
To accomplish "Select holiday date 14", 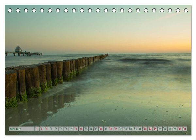I will point(101,129).
